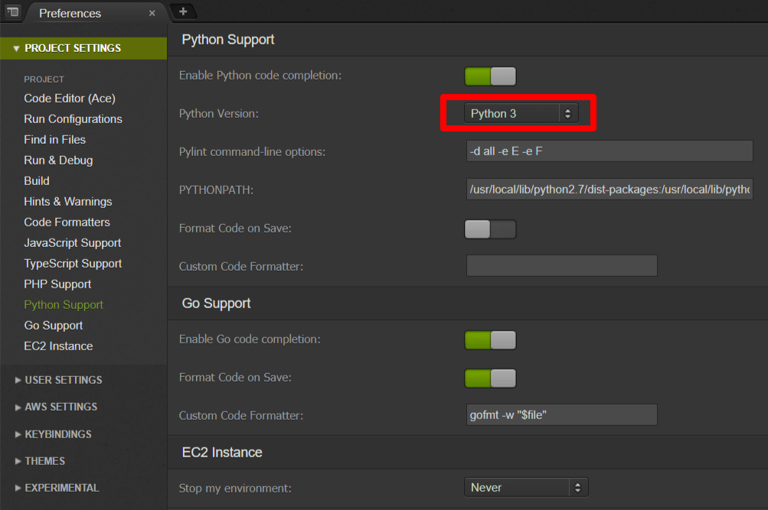The width and height of the screenshot is (768, 510).
Task: Select Code Editor (Ace) in sidebar
Action: 68,98
